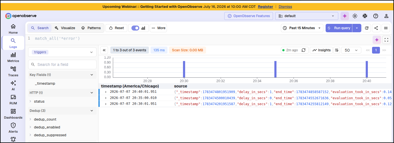Expand the query editor to fullscreen
Screen dimensions: 394x143
(x=386, y=40)
